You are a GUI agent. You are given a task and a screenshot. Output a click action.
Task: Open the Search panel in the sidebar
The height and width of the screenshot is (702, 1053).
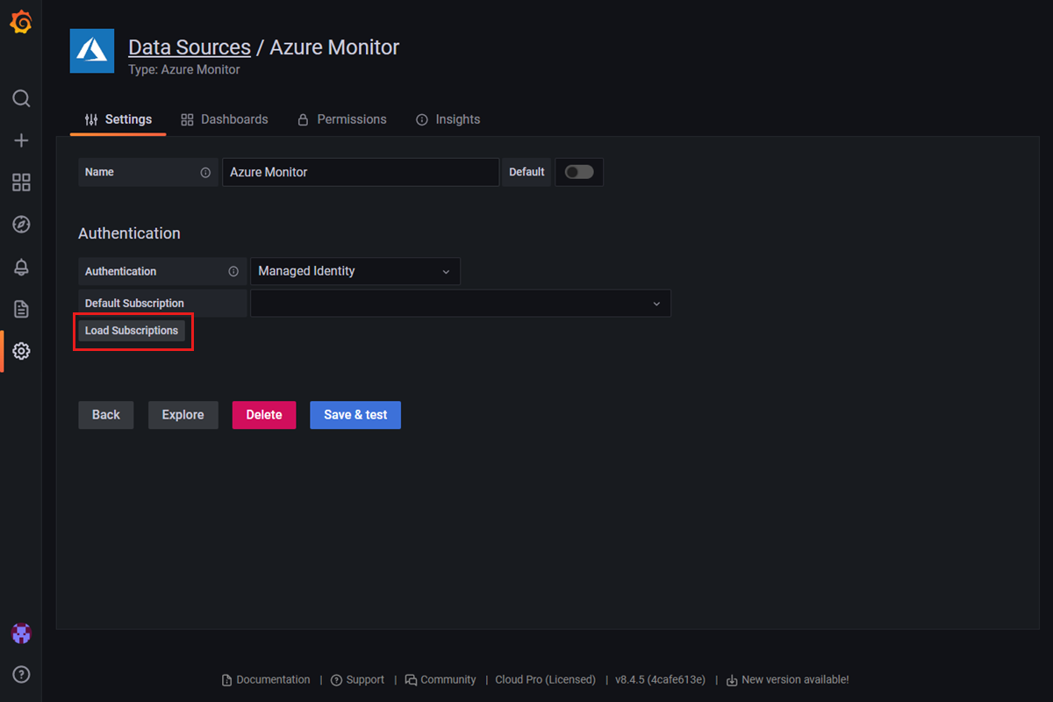[x=21, y=98]
